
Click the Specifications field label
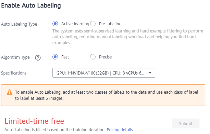click(14, 73)
